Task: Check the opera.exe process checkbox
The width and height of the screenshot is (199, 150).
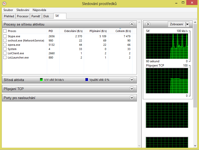Action: [5, 45]
